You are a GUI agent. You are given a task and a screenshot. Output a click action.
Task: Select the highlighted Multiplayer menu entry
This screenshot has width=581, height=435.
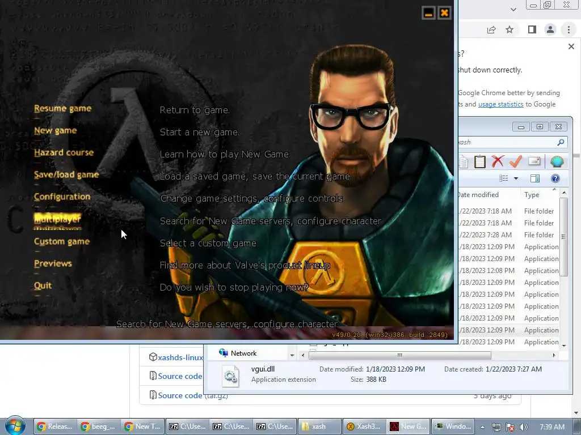tap(57, 219)
